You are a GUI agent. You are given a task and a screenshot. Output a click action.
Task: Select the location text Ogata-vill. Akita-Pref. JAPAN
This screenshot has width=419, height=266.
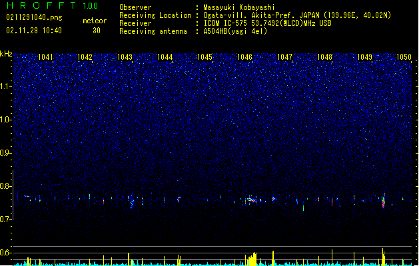click(262, 15)
